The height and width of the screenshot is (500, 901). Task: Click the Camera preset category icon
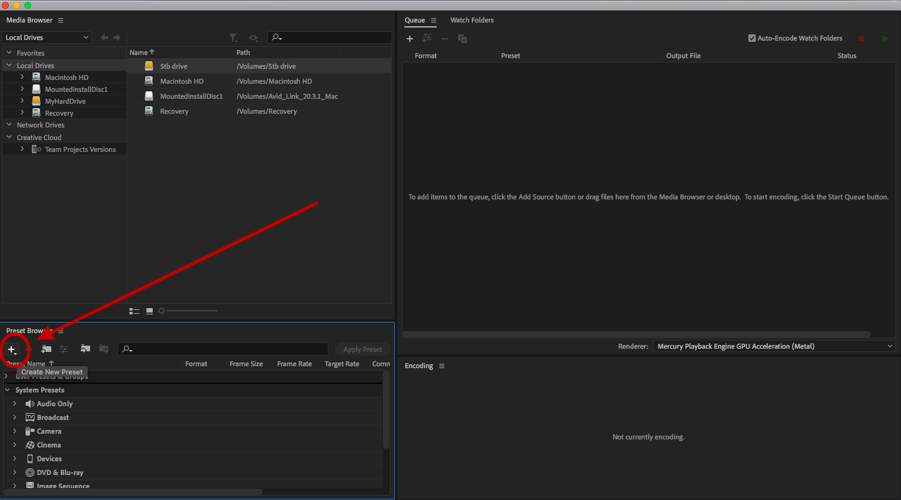click(x=29, y=431)
